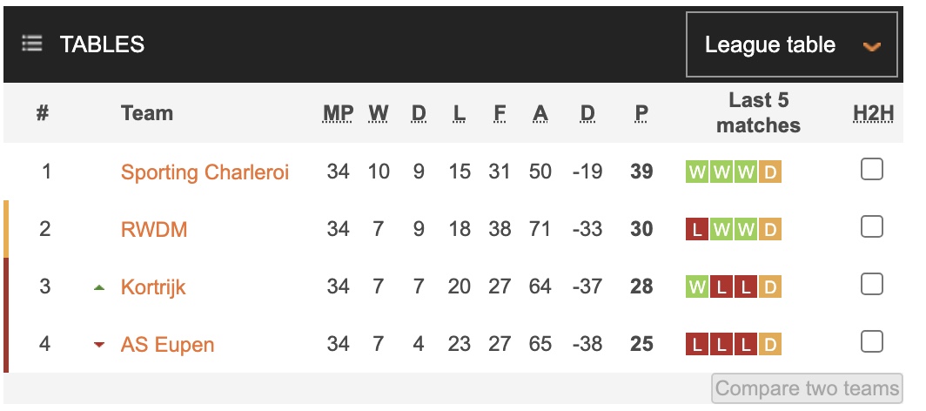Open the Sporting Charleroi team link
The width and height of the screenshot is (926, 411).
[205, 172]
